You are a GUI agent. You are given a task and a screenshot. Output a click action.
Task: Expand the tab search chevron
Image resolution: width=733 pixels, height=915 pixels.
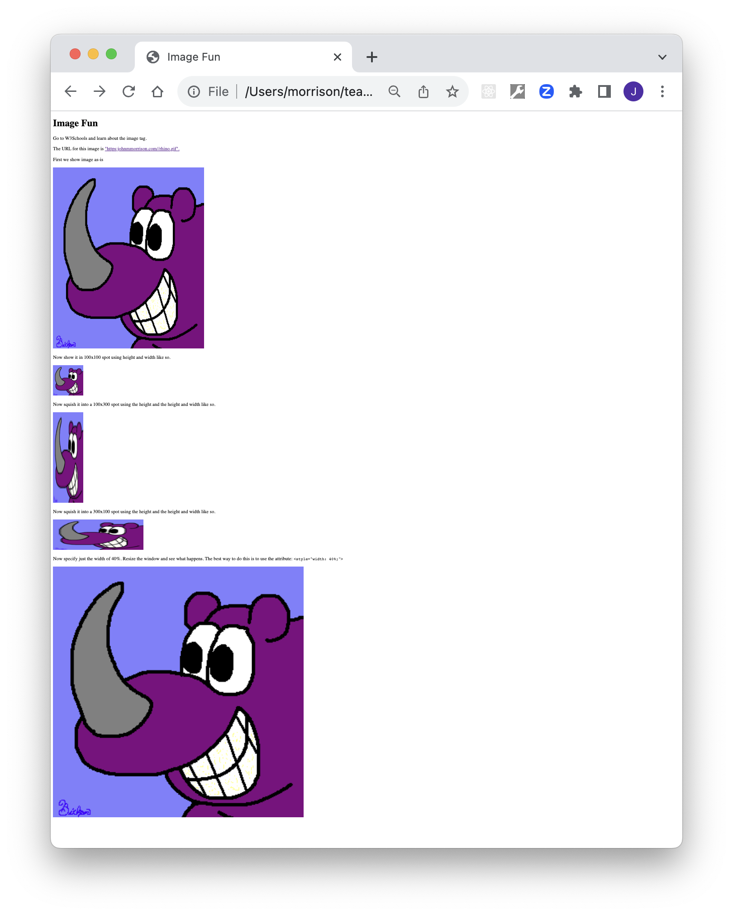pyautogui.click(x=662, y=57)
